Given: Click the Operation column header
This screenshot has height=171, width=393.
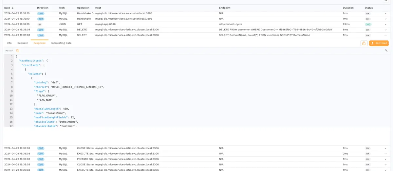Looking at the screenshot, I should point(83,8).
